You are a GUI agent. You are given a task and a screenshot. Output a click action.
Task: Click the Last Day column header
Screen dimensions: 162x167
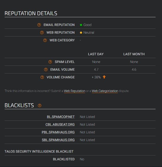(96, 54)
